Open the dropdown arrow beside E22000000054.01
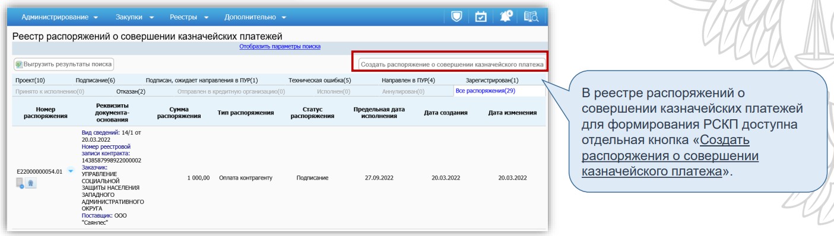The width and height of the screenshot is (834, 236). (x=71, y=171)
